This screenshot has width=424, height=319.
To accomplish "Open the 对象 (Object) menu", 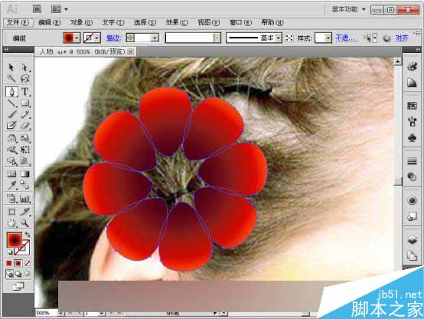I will coord(81,22).
